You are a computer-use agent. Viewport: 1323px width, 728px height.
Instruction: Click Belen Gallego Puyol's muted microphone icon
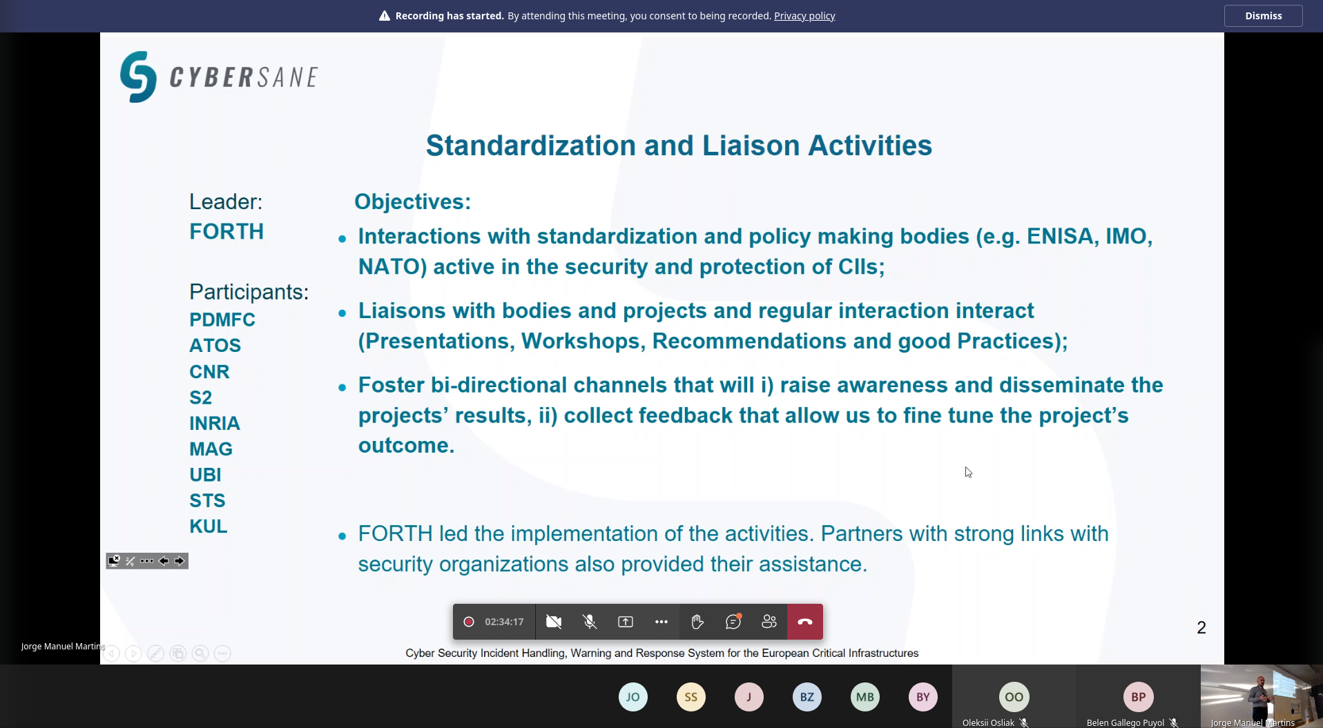pos(1173,722)
